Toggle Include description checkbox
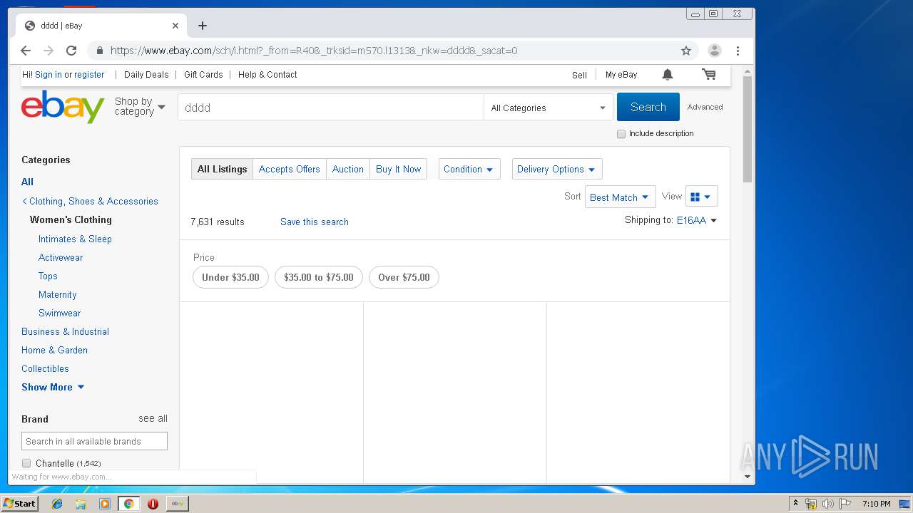 621,134
